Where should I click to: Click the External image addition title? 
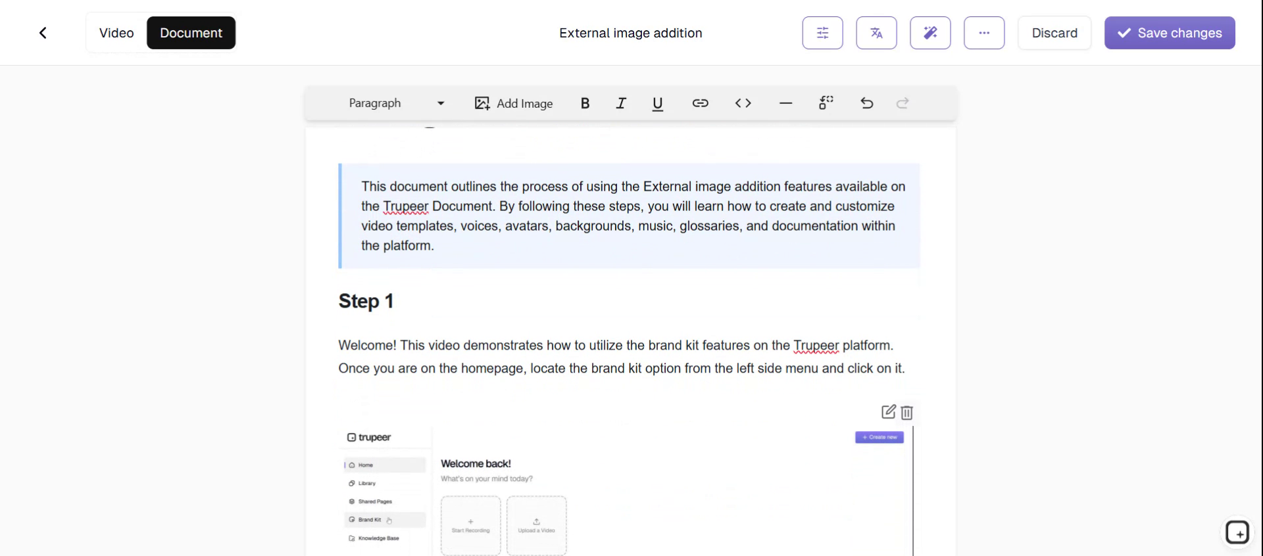pos(630,33)
